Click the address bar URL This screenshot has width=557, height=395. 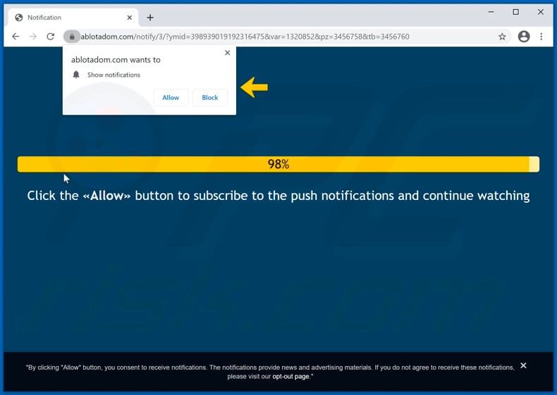(x=245, y=37)
